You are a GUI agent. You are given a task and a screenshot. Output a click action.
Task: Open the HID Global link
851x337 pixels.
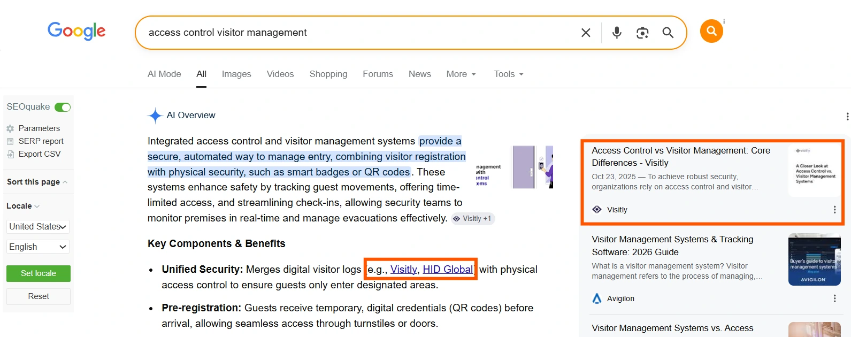pos(448,270)
